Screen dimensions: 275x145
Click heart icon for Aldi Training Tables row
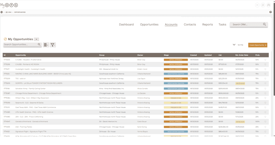[265, 127]
